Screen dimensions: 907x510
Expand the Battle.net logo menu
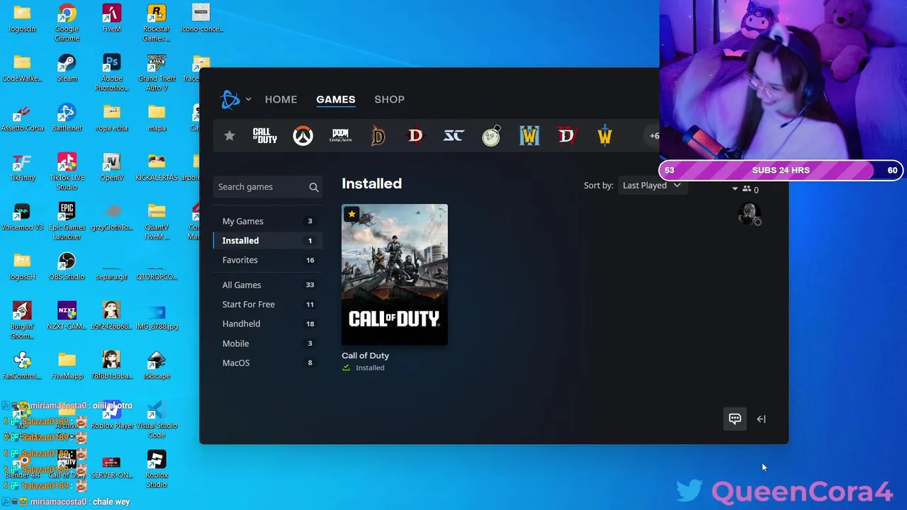coord(235,100)
